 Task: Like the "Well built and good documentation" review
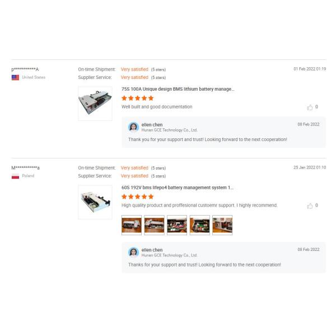(x=310, y=107)
